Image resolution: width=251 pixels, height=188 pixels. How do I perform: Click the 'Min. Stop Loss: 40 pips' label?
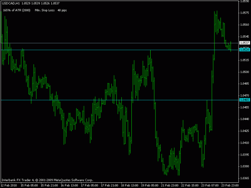click(51, 10)
